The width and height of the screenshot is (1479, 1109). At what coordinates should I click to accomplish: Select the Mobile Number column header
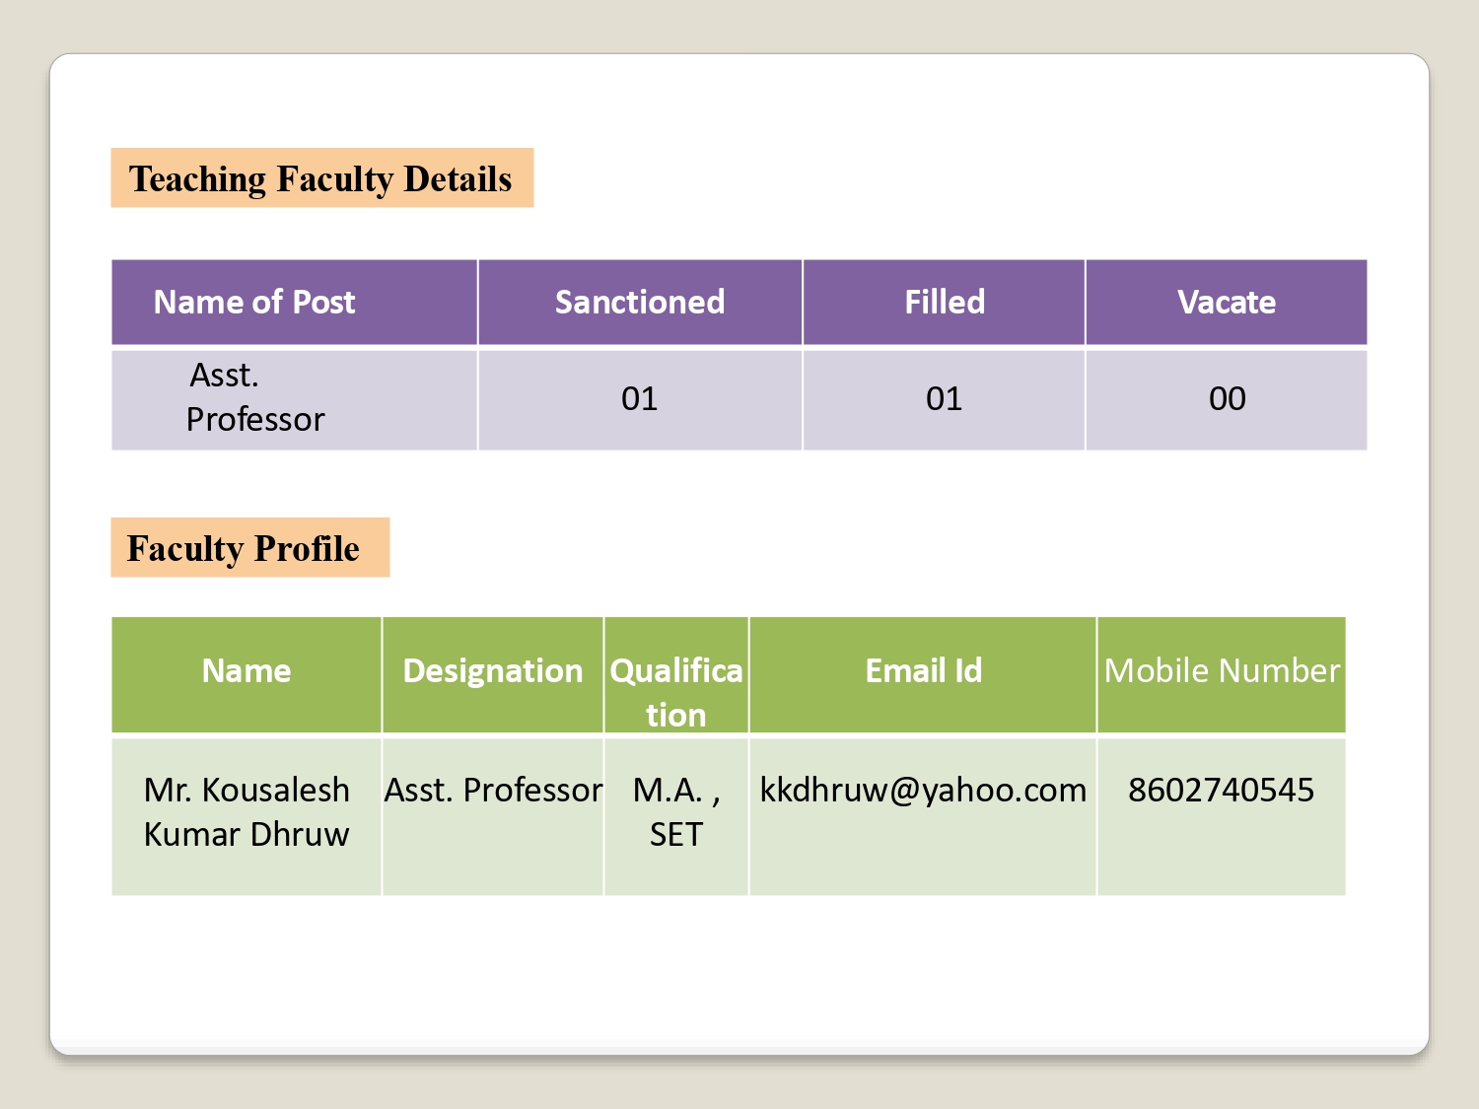1221,671
